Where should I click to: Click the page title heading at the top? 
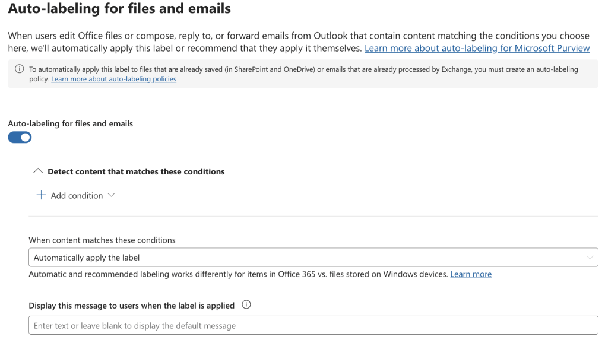coord(119,9)
